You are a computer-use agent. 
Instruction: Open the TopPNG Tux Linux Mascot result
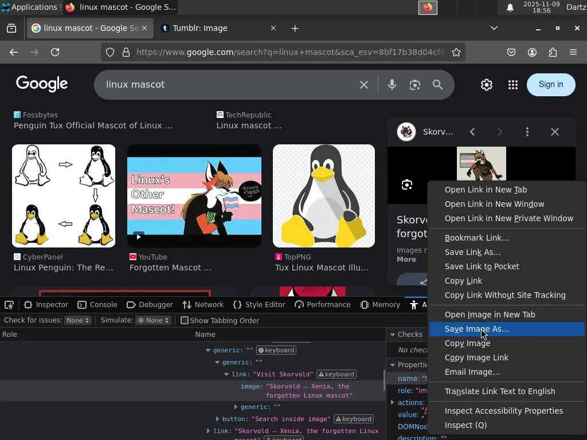(322, 268)
